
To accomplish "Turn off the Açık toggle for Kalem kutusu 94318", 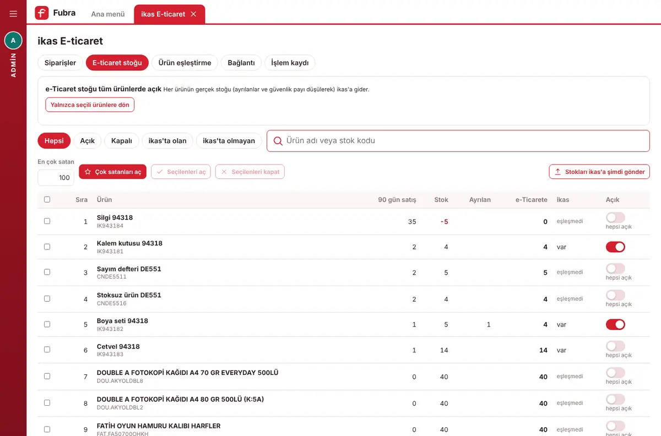I will pos(615,247).
